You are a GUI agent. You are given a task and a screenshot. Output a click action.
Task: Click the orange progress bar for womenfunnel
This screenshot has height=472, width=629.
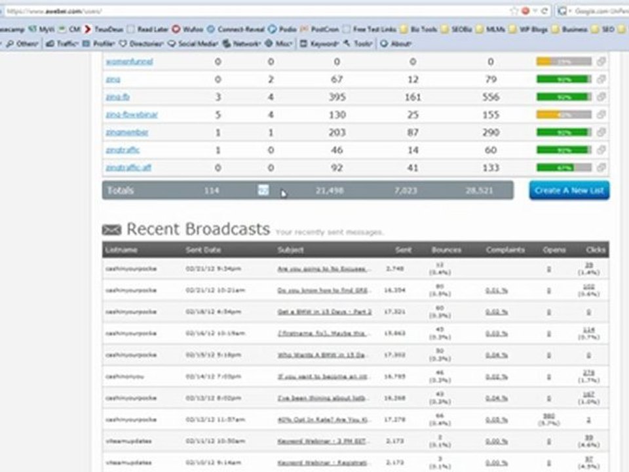tap(563, 62)
